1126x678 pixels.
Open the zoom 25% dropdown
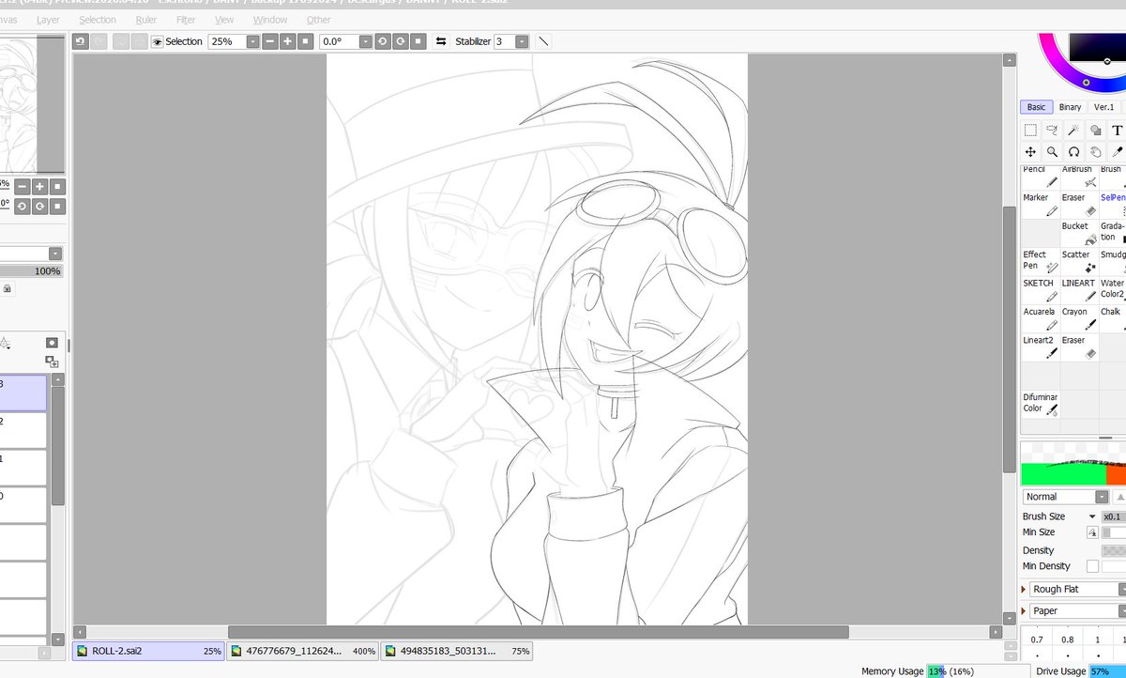pos(252,41)
